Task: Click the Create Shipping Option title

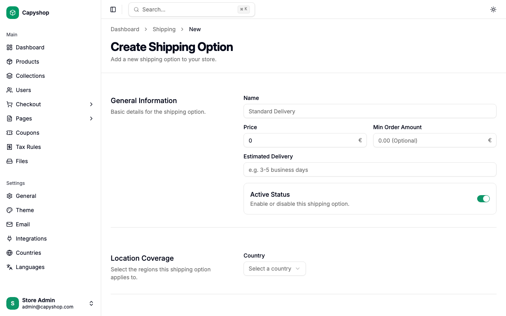Action: 172,47
